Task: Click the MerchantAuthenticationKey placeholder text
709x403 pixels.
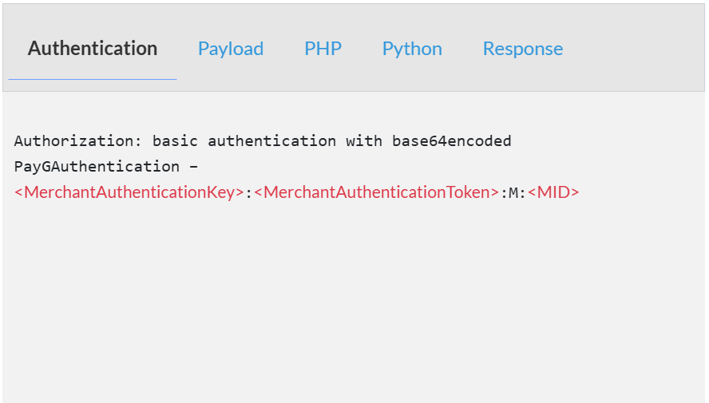Action: (129, 192)
